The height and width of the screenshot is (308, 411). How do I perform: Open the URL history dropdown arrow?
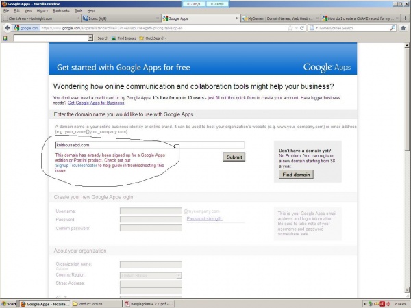297,28
